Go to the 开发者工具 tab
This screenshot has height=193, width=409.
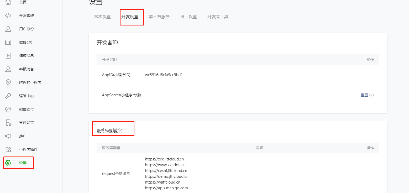point(218,17)
